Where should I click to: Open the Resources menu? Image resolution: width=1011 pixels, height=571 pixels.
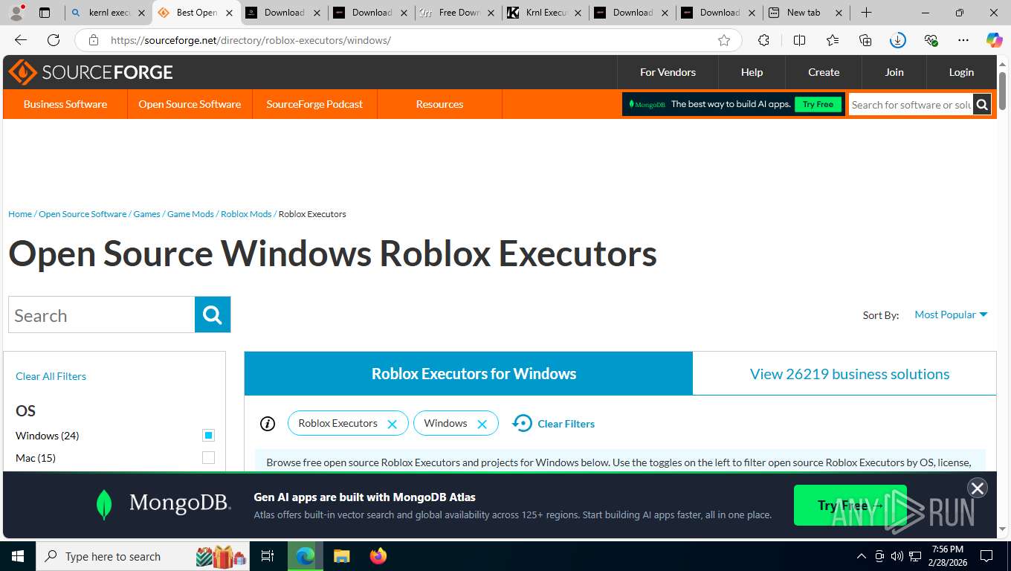point(439,104)
